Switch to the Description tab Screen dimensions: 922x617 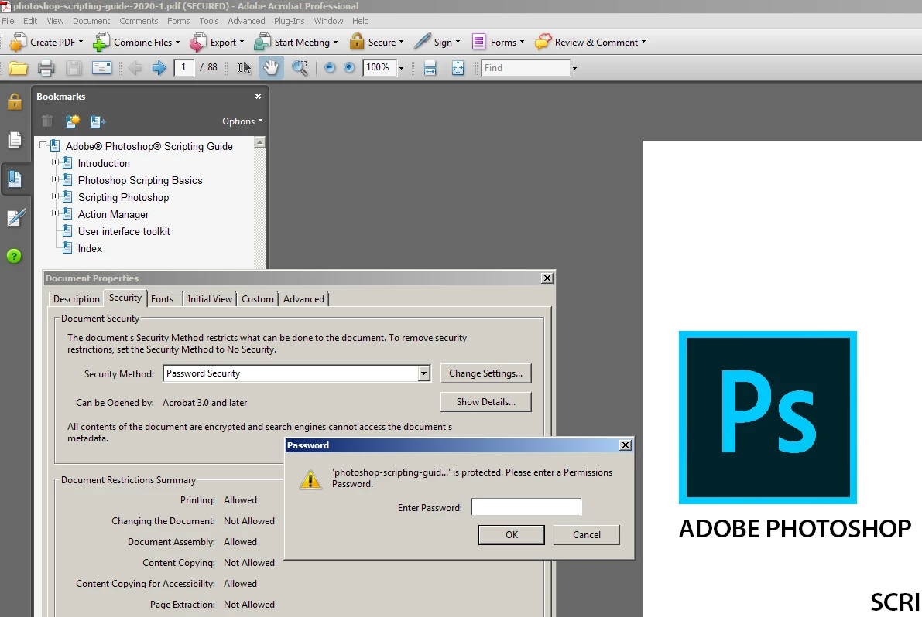[x=77, y=299]
